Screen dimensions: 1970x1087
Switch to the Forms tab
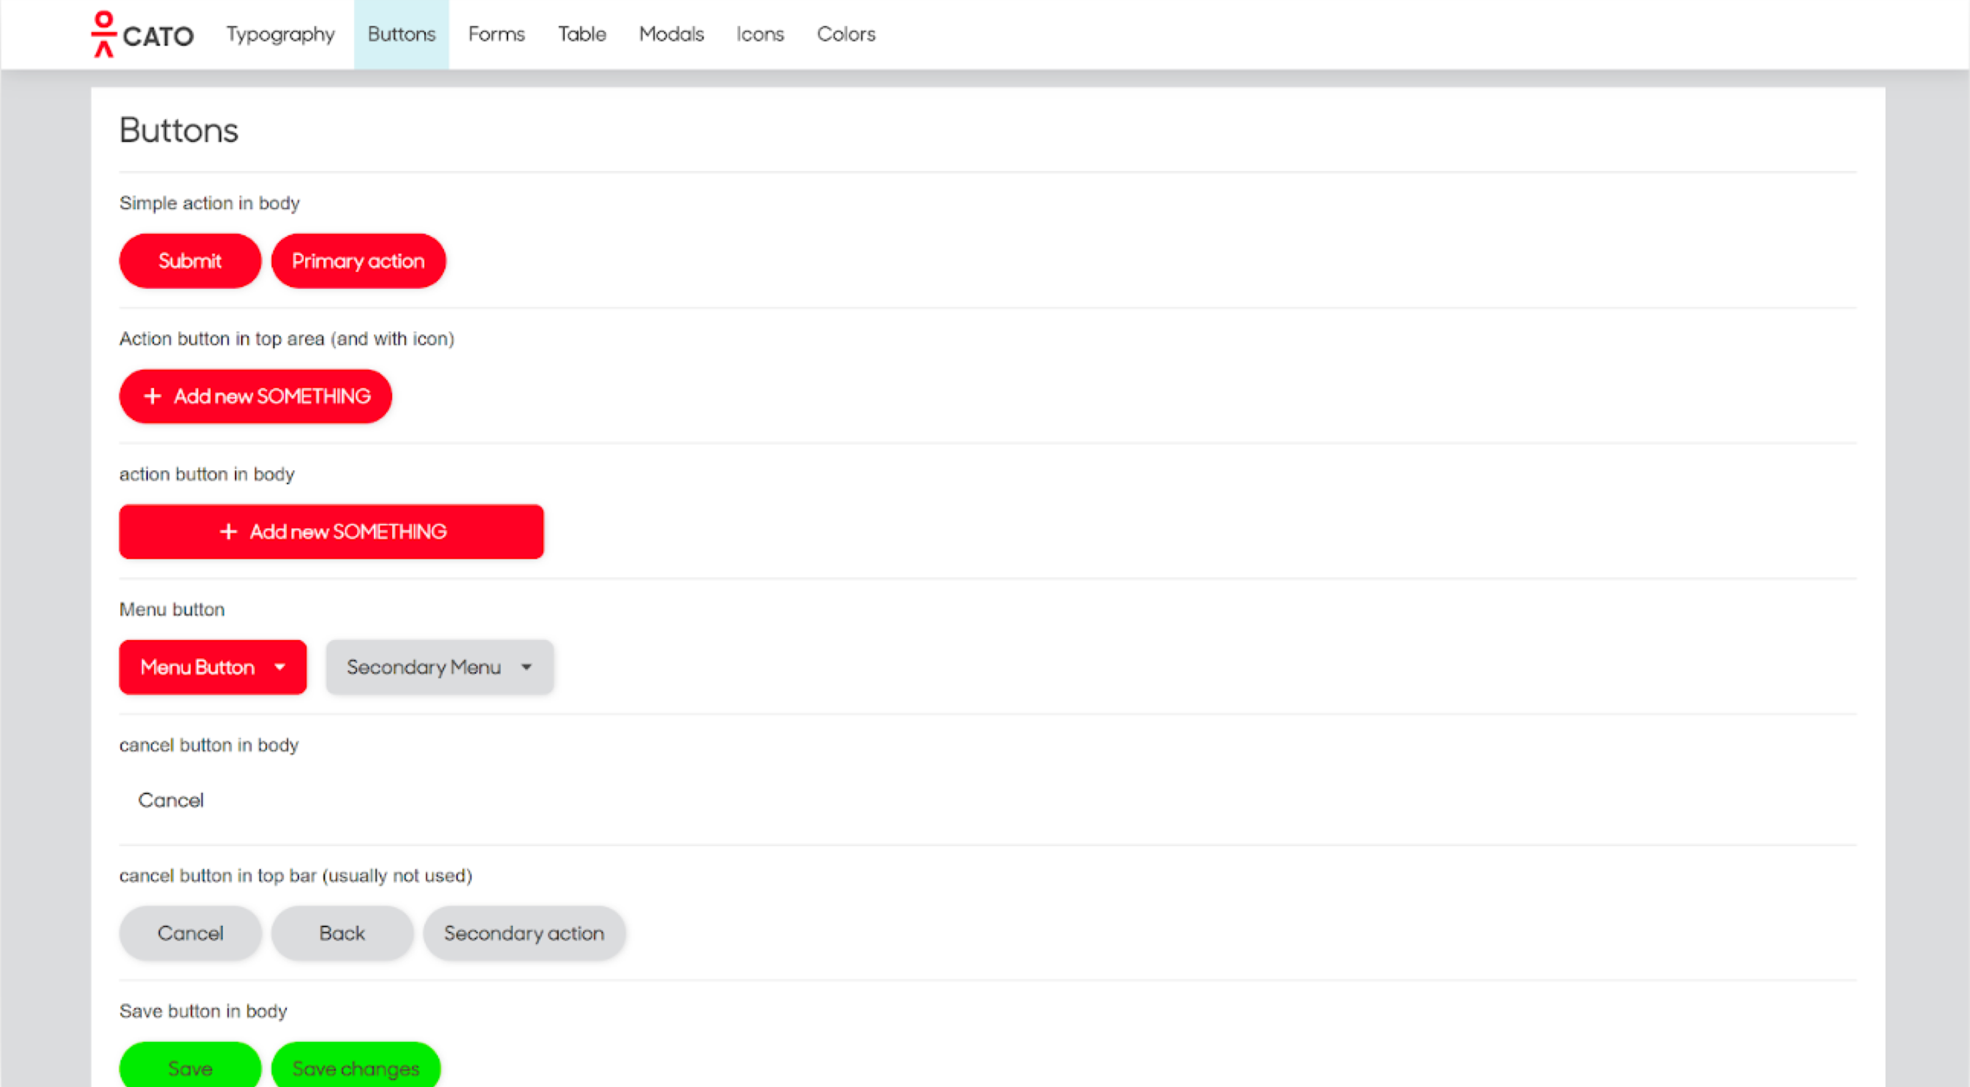tap(496, 35)
